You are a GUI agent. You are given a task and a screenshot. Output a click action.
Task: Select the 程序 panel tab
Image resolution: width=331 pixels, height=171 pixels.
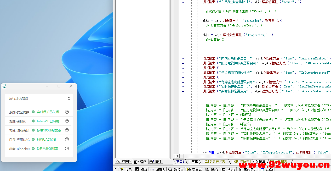point(141,161)
